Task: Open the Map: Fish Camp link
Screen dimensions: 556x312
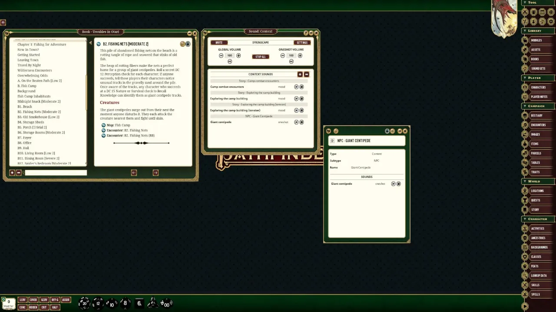Action: tap(118, 125)
